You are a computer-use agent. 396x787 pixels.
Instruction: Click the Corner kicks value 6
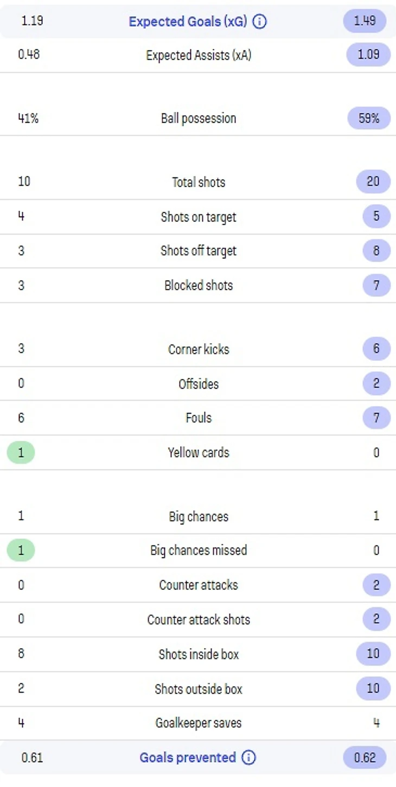tap(376, 348)
